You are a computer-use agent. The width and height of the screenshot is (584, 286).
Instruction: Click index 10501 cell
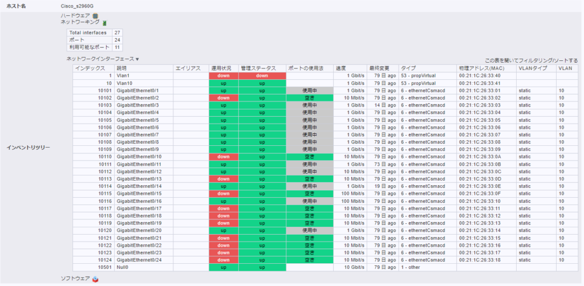coord(94,267)
